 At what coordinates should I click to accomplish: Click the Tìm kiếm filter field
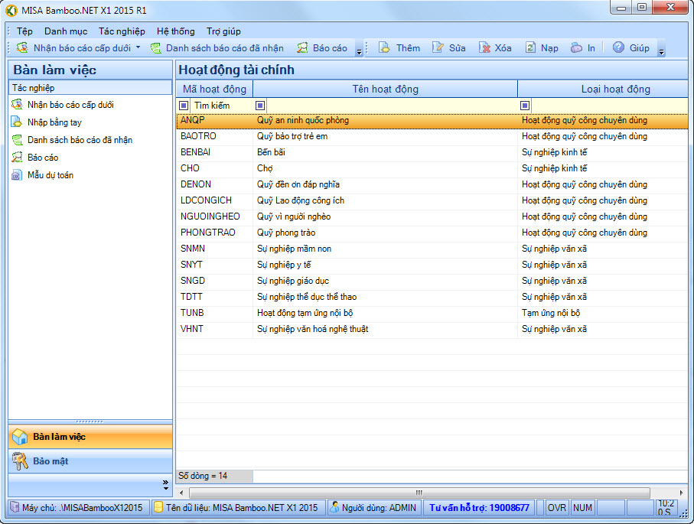pos(221,106)
